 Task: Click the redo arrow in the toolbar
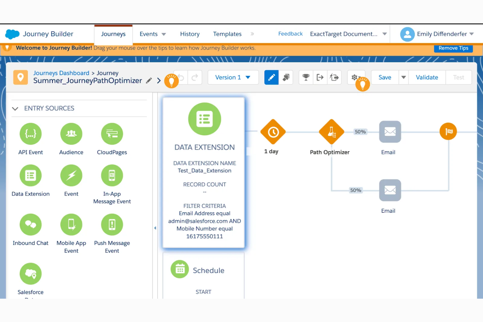click(195, 78)
